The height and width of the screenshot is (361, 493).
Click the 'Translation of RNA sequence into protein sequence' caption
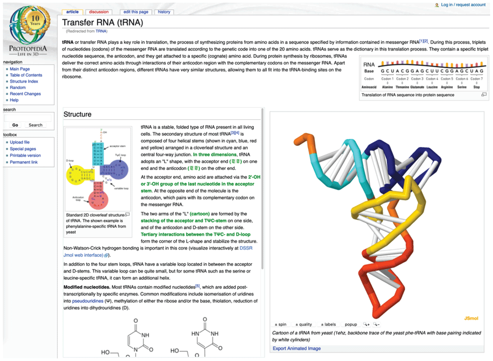point(408,95)
